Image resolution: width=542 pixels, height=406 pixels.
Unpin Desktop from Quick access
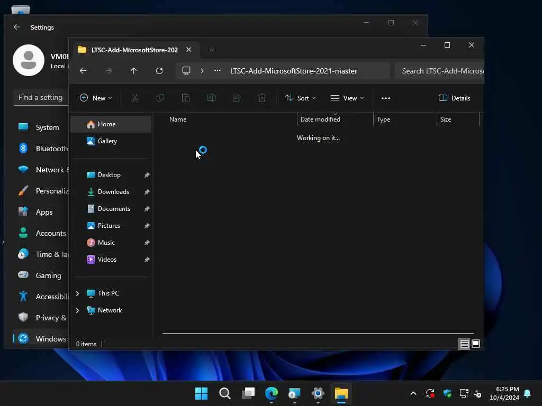(x=147, y=175)
